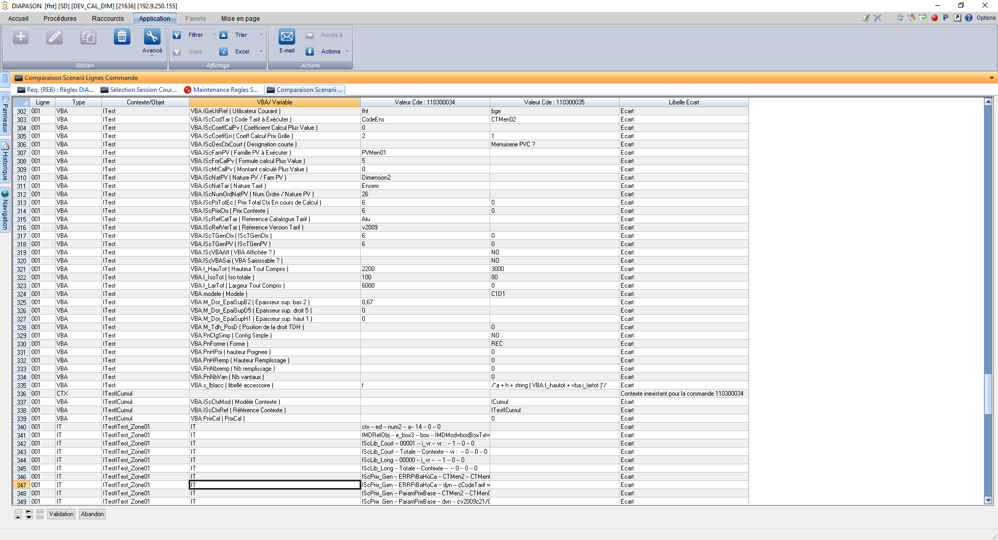Expand the Trier dropdown arrow
The height and width of the screenshot is (540, 998).
(261, 35)
